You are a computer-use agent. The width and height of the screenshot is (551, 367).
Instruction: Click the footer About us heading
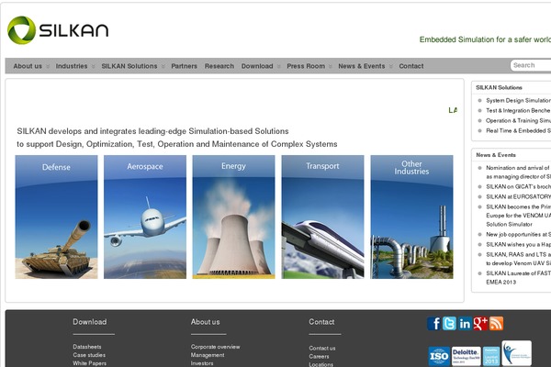[x=205, y=322]
